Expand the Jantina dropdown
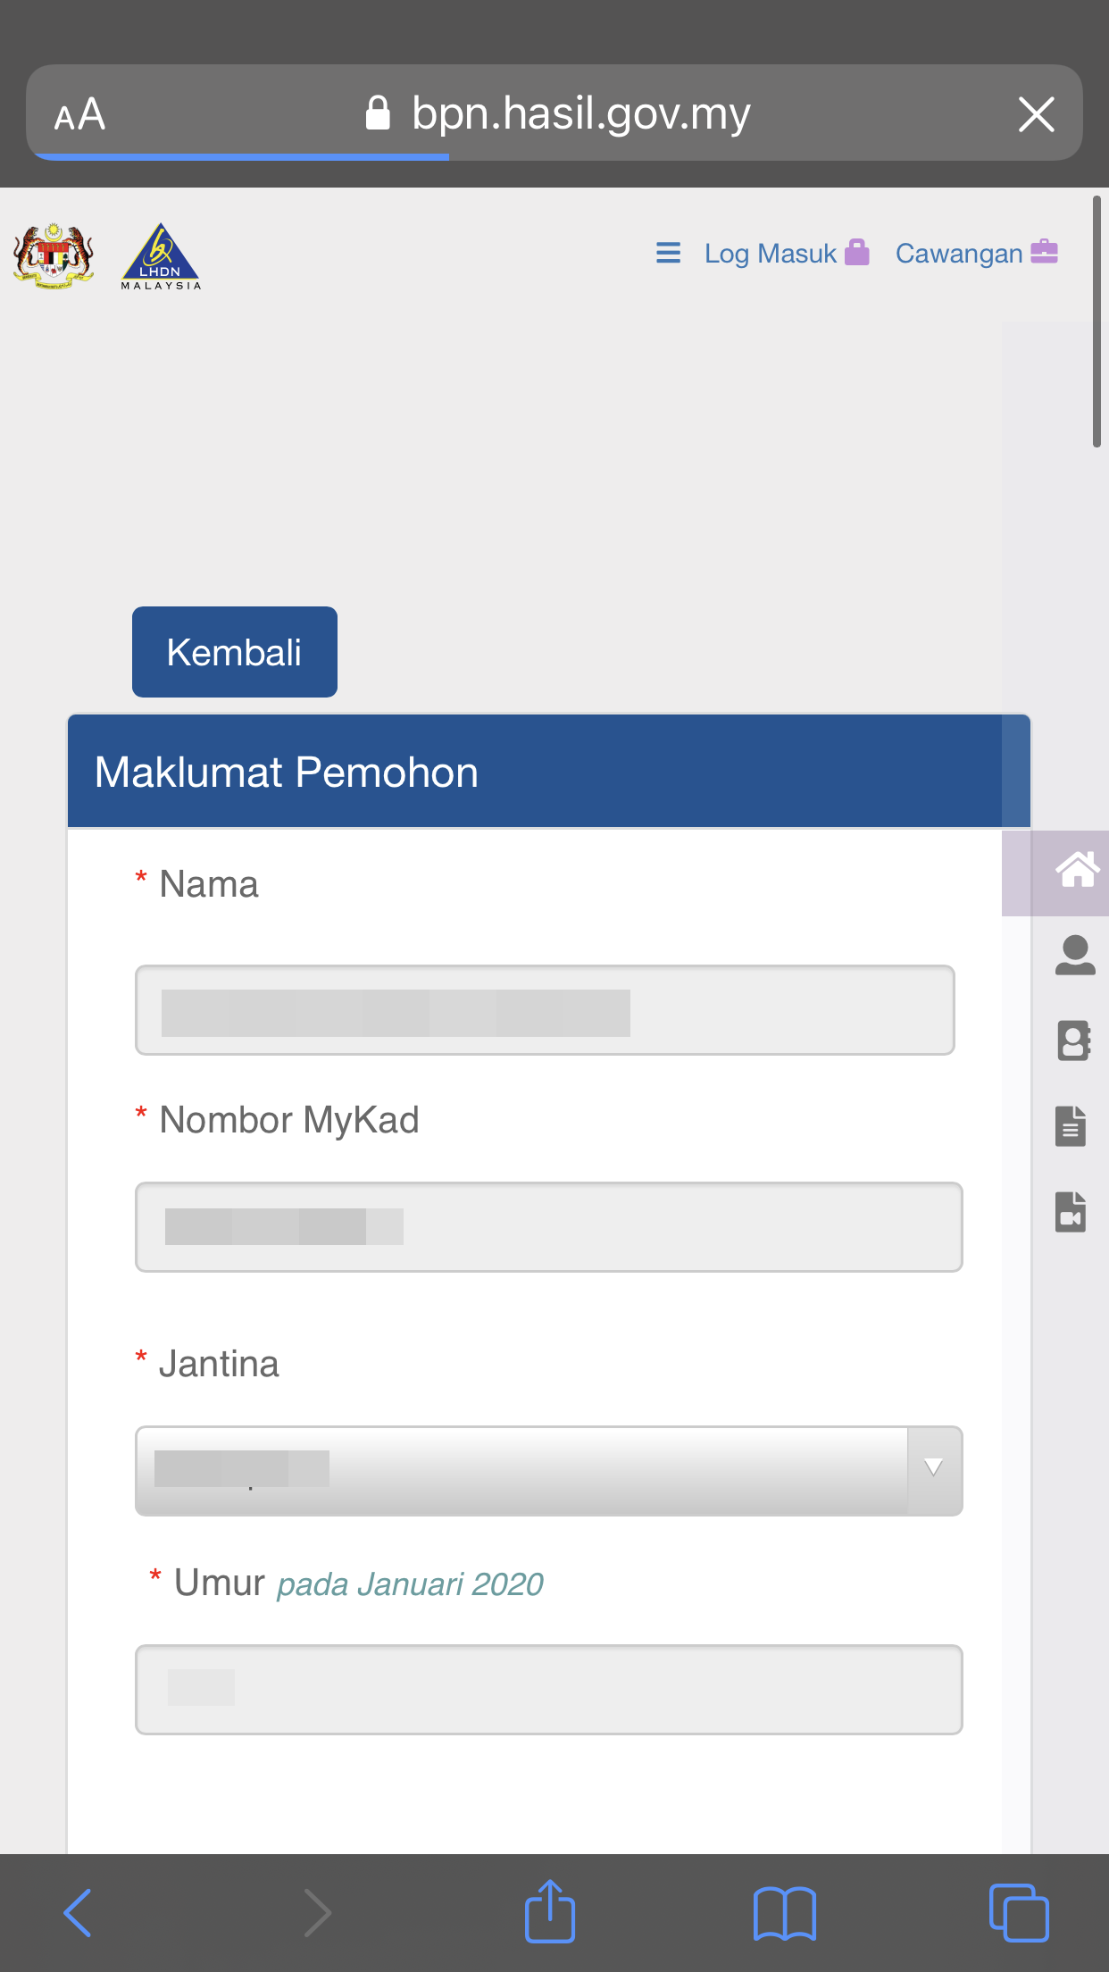This screenshot has width=1109, height=1972. pyautogui.click(x=549, y=1471)
